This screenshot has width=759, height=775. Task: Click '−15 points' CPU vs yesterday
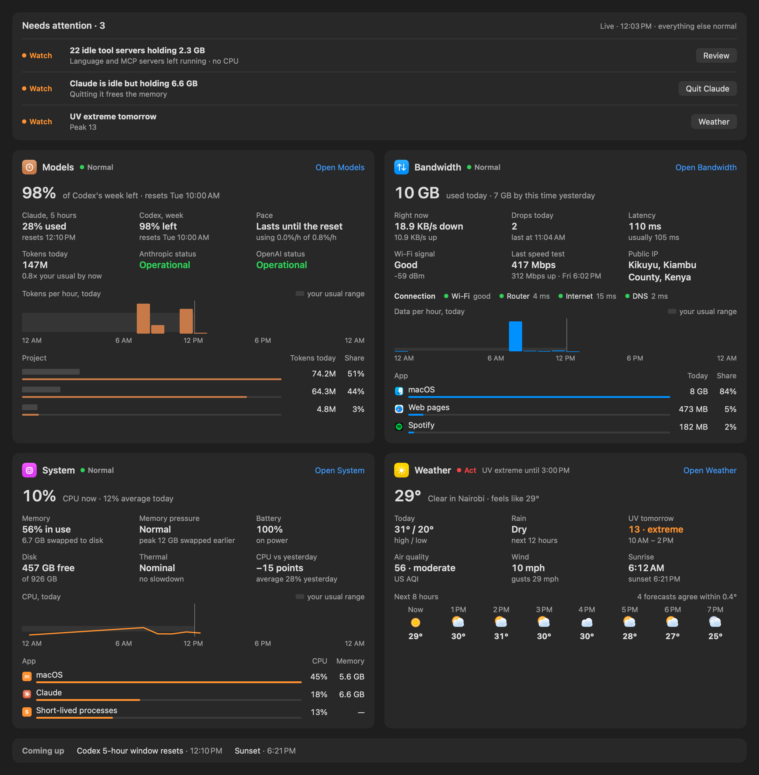click(279, 568)
